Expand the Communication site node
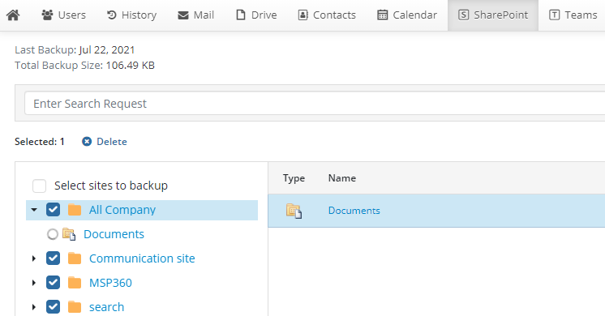 34,258
